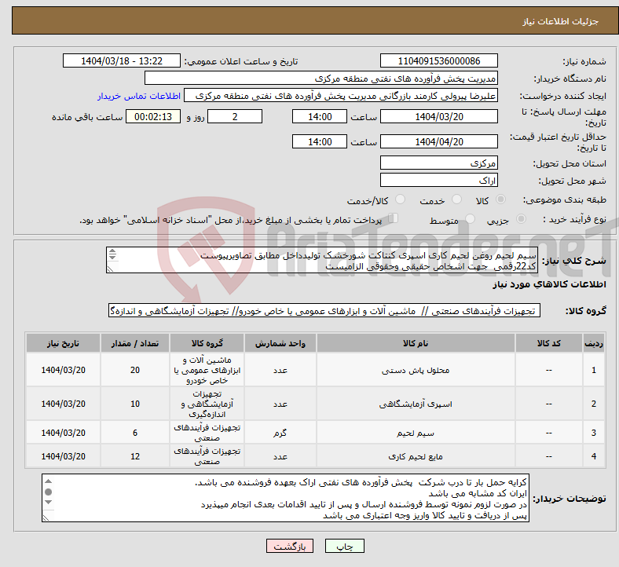Click the buyer organization name field
Viewport: 619px width, 567px height.
click(x=321, y=78)
